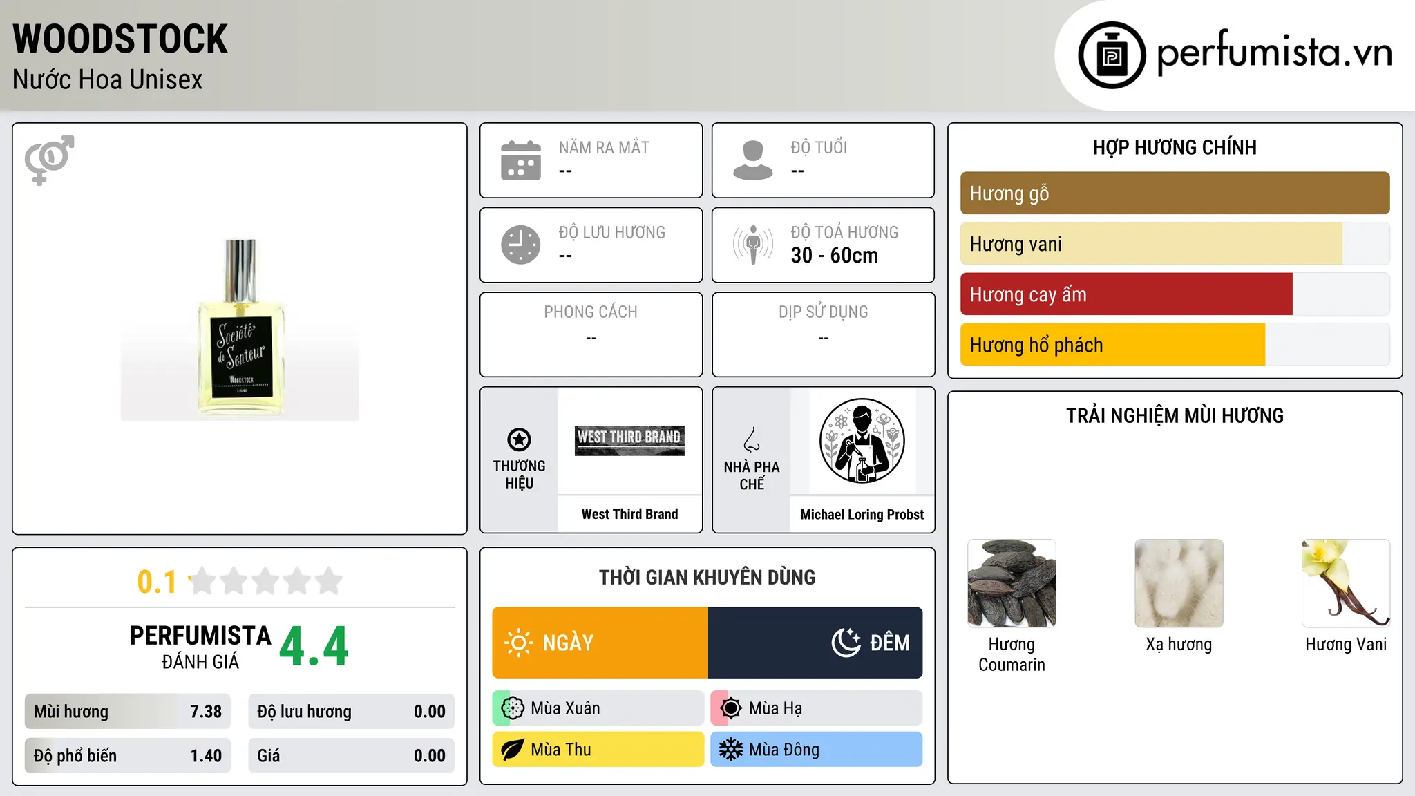Click the Mùa Đông season bar
The height and width of the screenshot is (796, 1415).
pos(817,750)
